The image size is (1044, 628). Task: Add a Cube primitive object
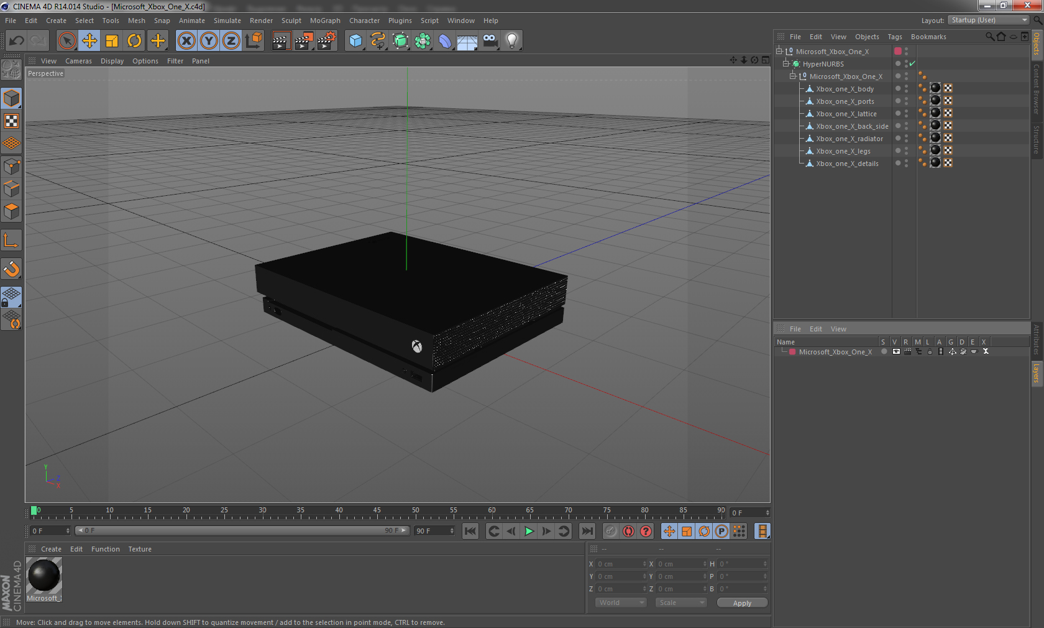click(355, 41)
